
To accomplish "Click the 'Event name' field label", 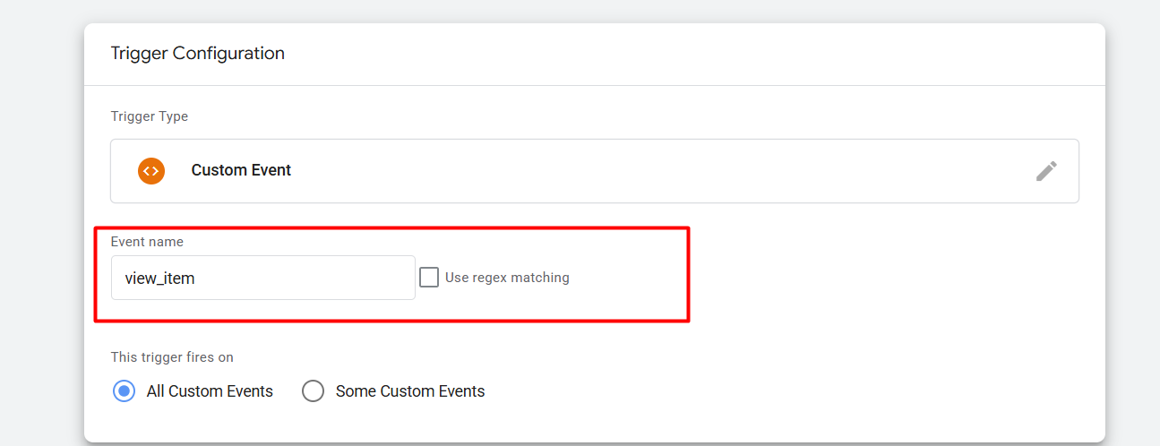I will coord(147,242).
